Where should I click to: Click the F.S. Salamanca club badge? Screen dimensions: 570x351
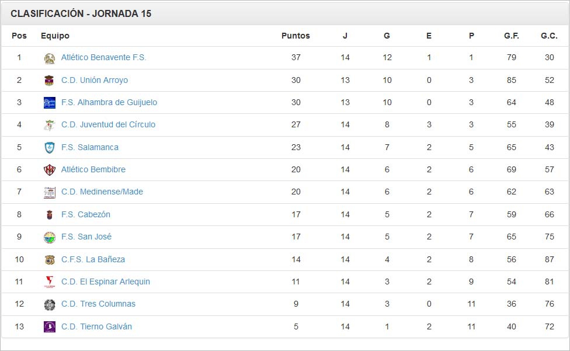click(50, 147)
